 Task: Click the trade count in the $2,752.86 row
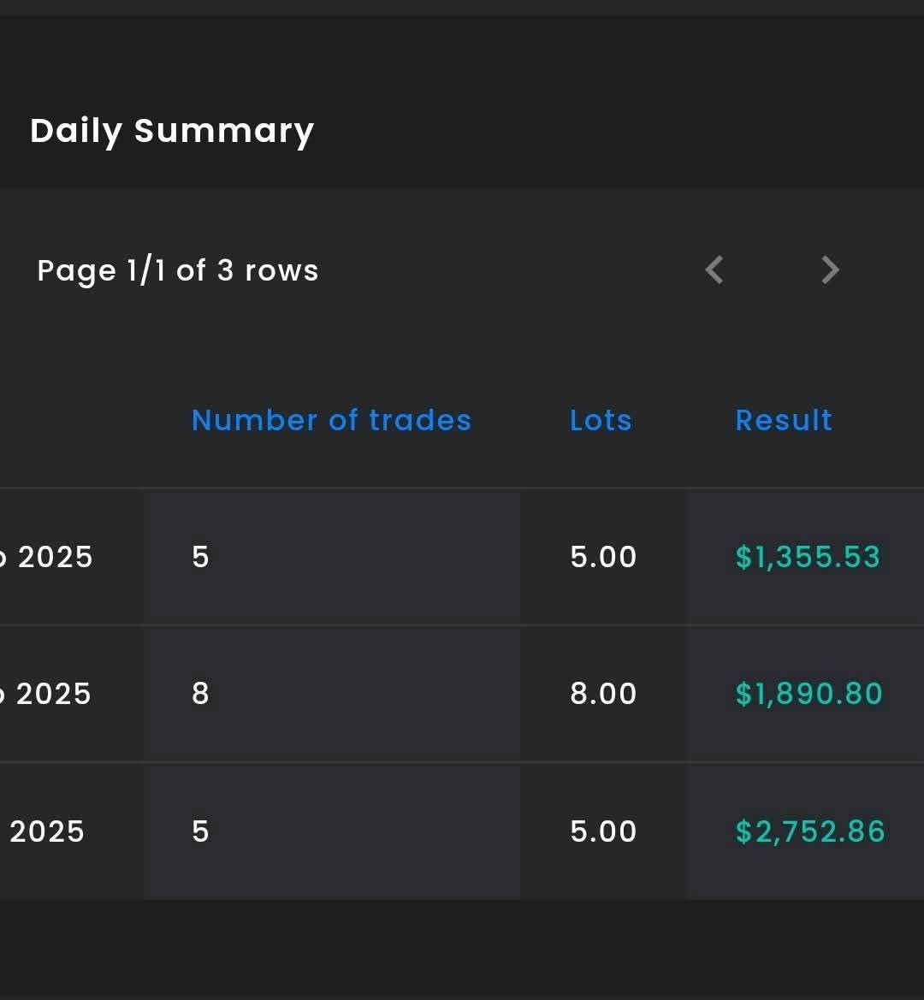[x=201, y=831]
